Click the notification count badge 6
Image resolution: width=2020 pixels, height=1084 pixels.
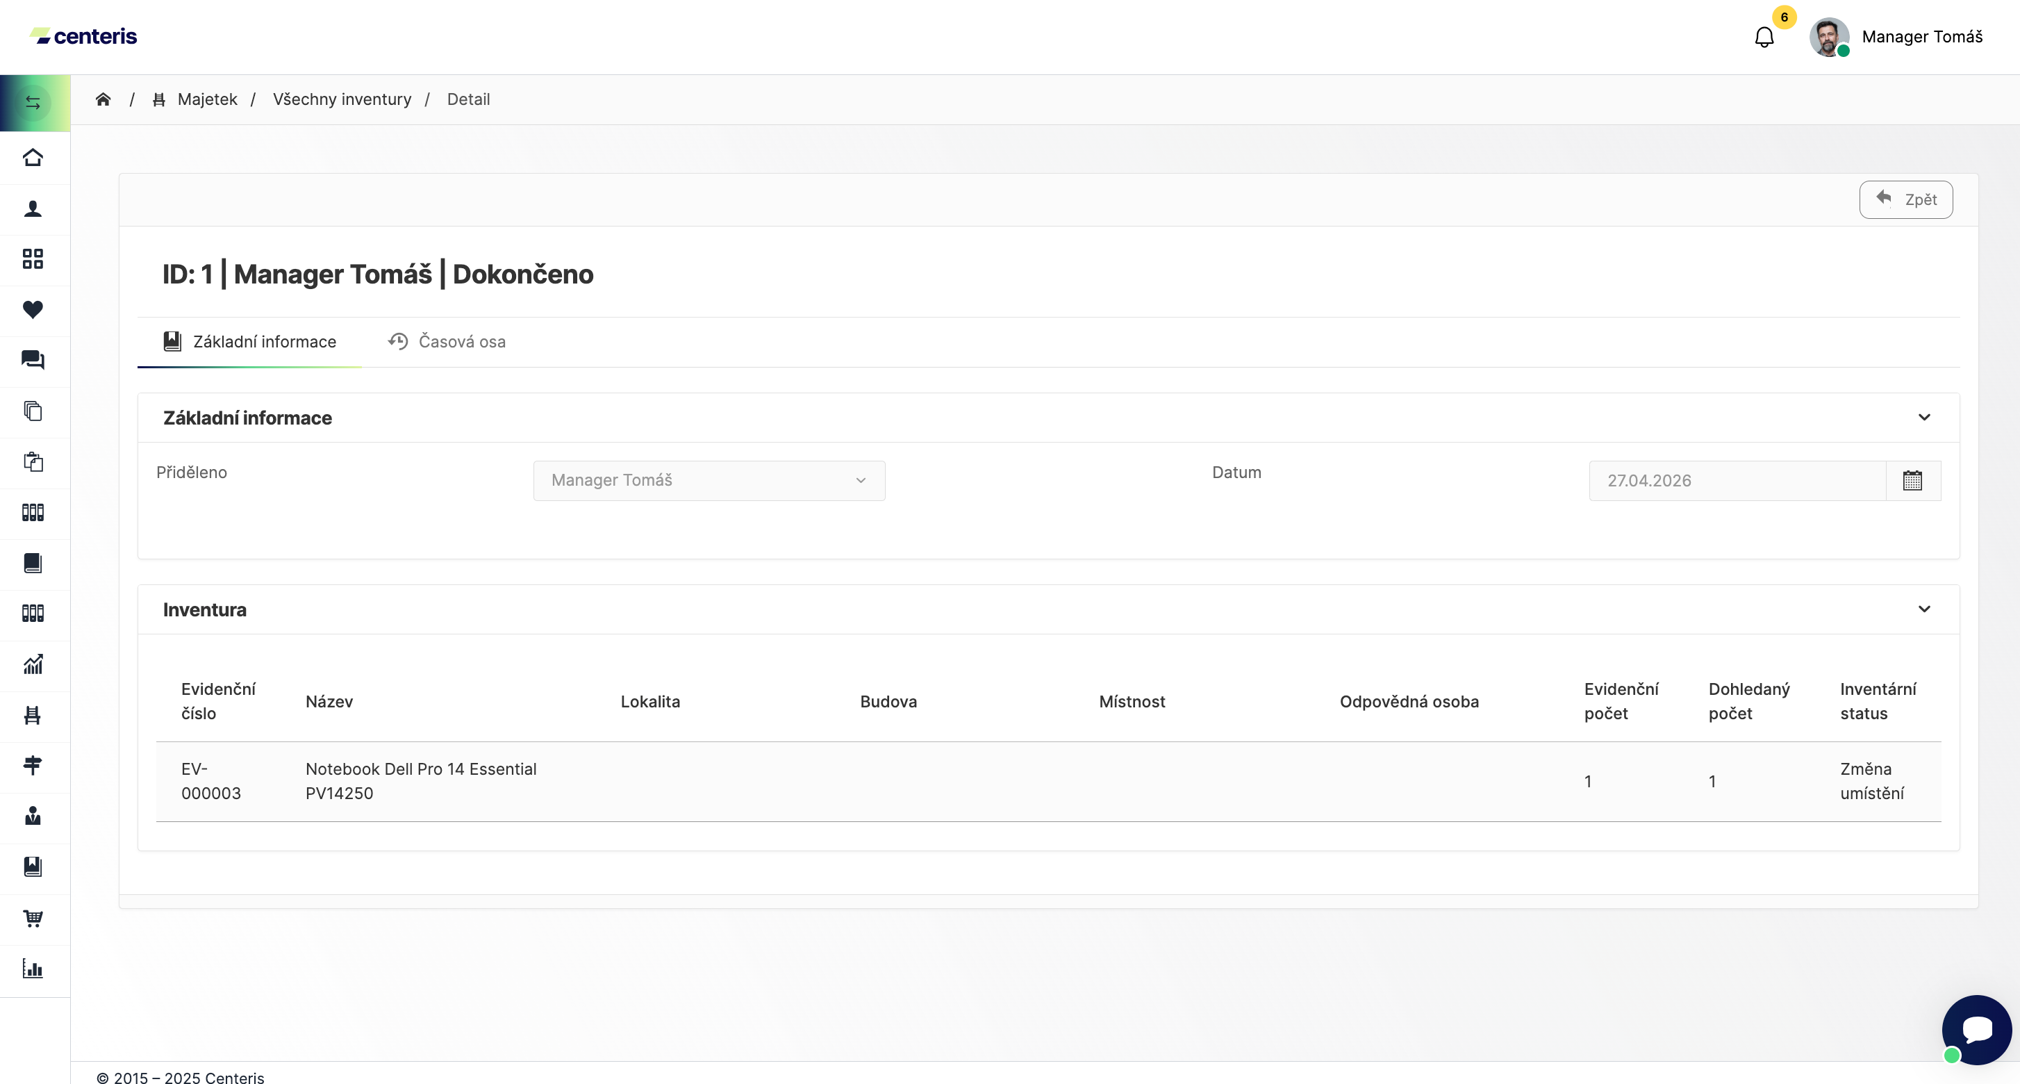click(x=1784, y=17)
